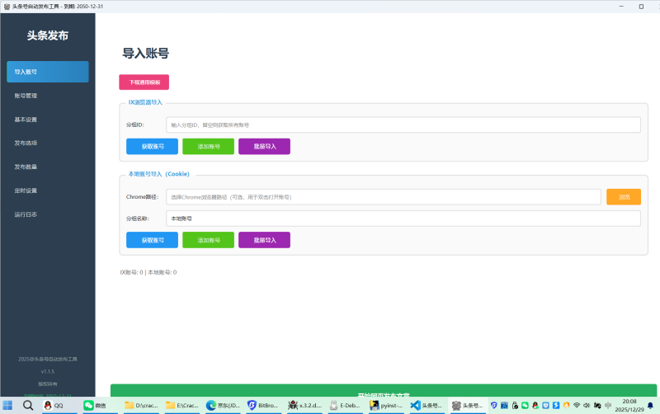Click the Chrome路径 input field
This screenshot has width=660, height=414.
tap(384, 197)
